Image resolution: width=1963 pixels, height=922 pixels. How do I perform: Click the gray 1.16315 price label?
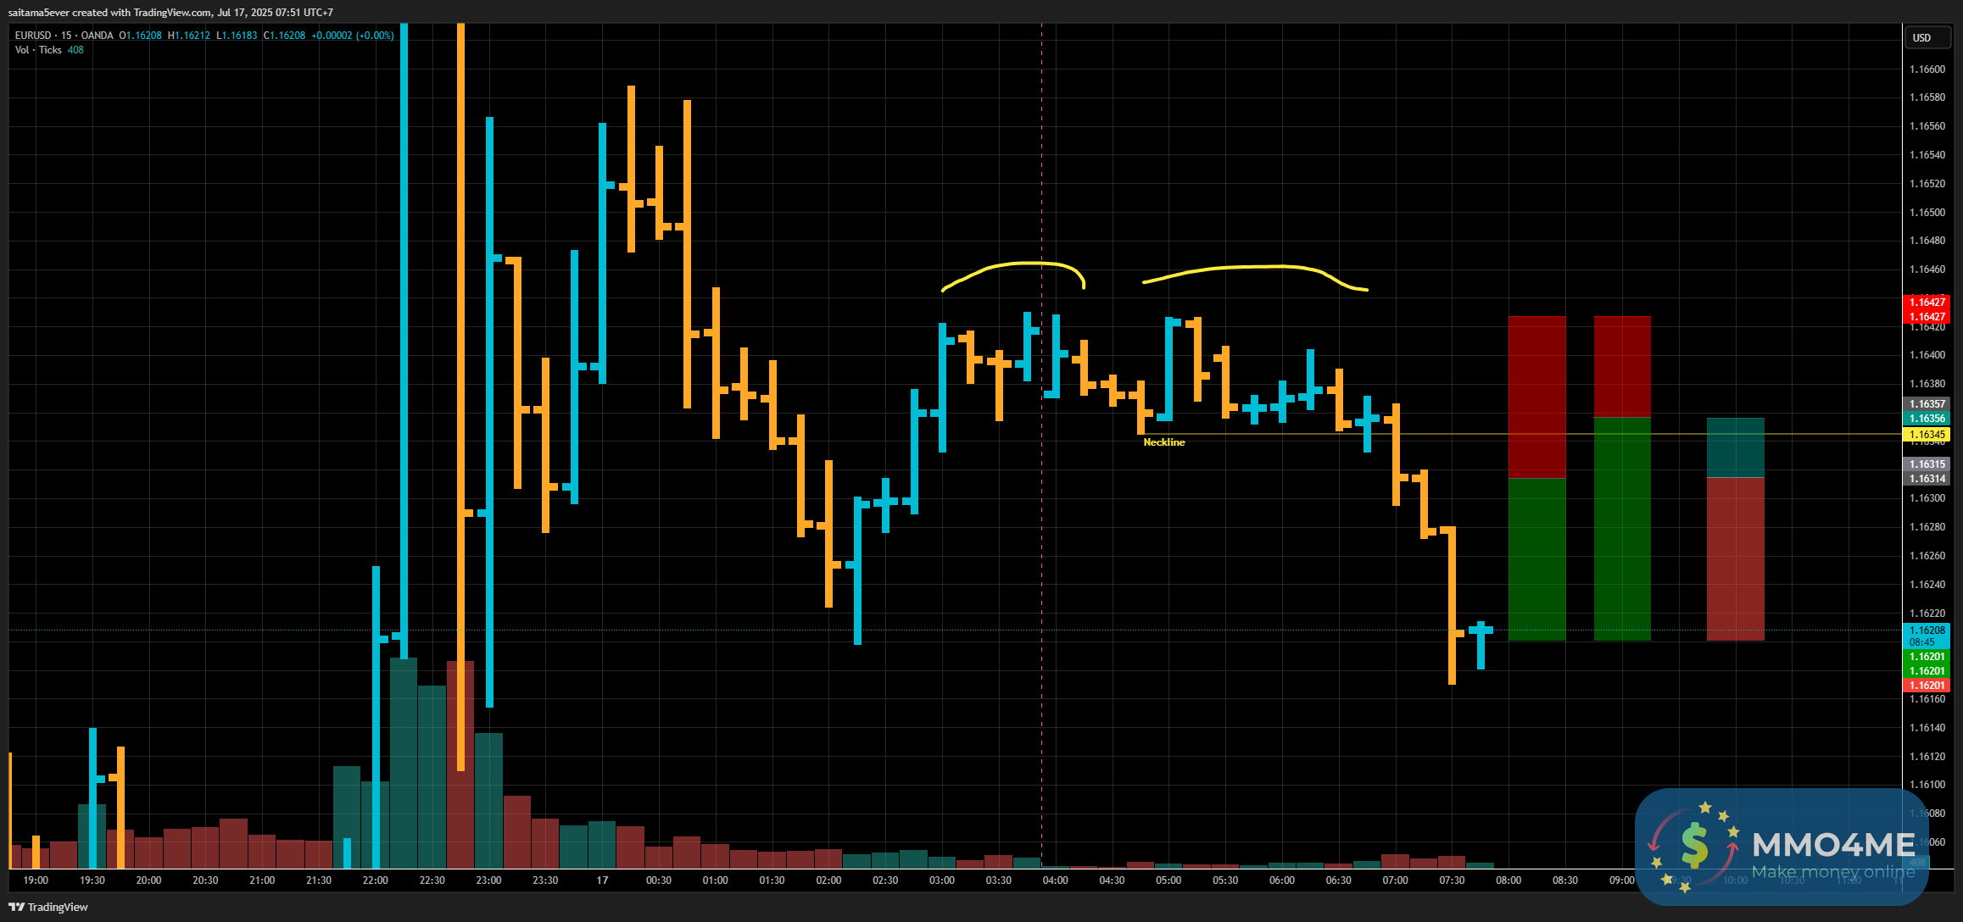1927,464
